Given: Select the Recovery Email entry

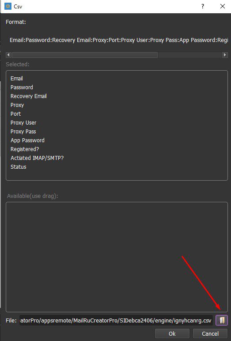Looking at the screenshot, I should point(29,96).
